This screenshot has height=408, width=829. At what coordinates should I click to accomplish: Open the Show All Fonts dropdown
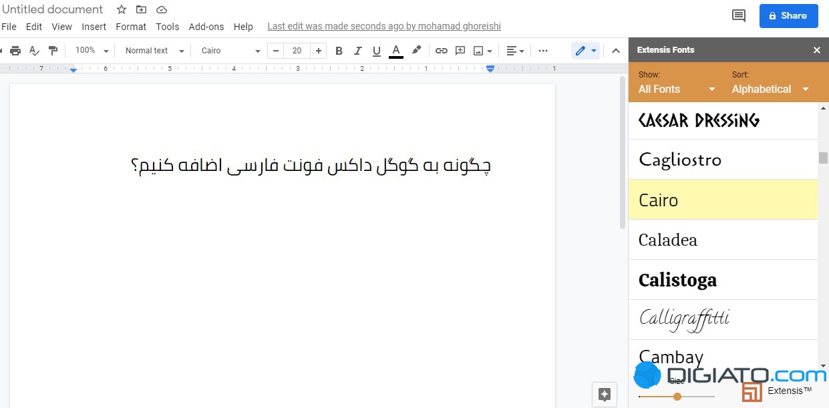click(677, 89)
